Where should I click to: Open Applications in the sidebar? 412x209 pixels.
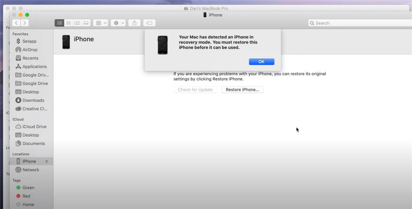click(32, 66)
